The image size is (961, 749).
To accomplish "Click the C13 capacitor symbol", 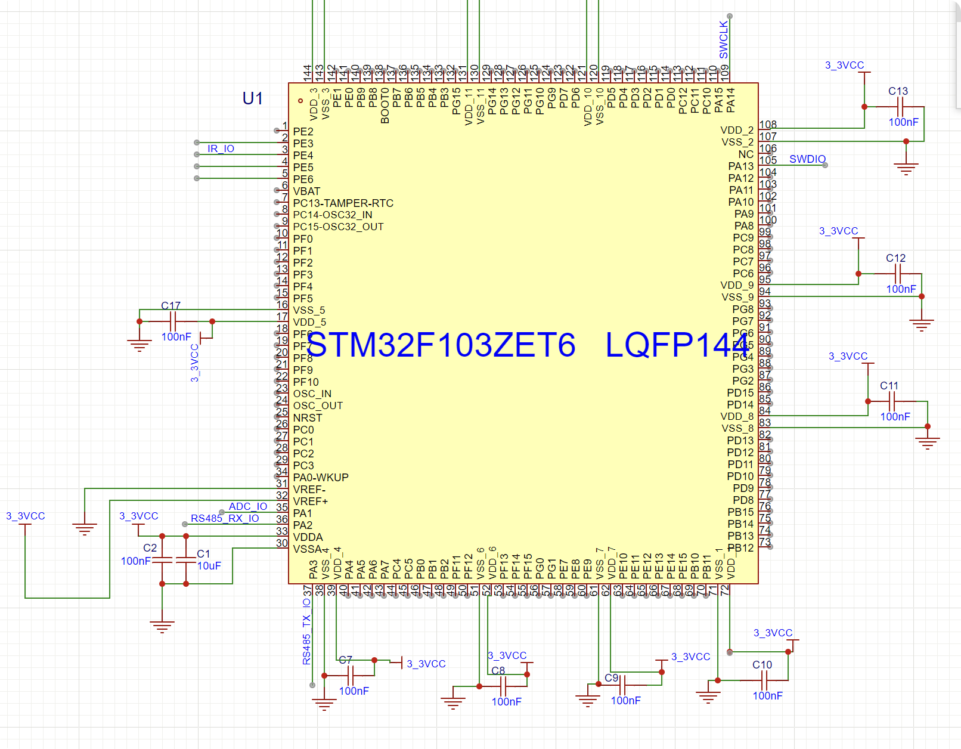I will tap(901, 107).
